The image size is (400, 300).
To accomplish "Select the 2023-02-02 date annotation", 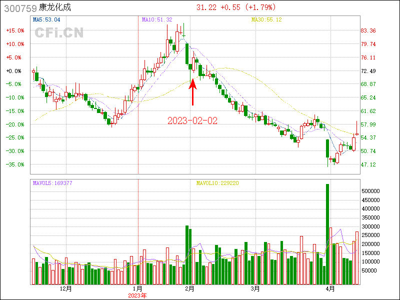I will [x=192, y=121].
